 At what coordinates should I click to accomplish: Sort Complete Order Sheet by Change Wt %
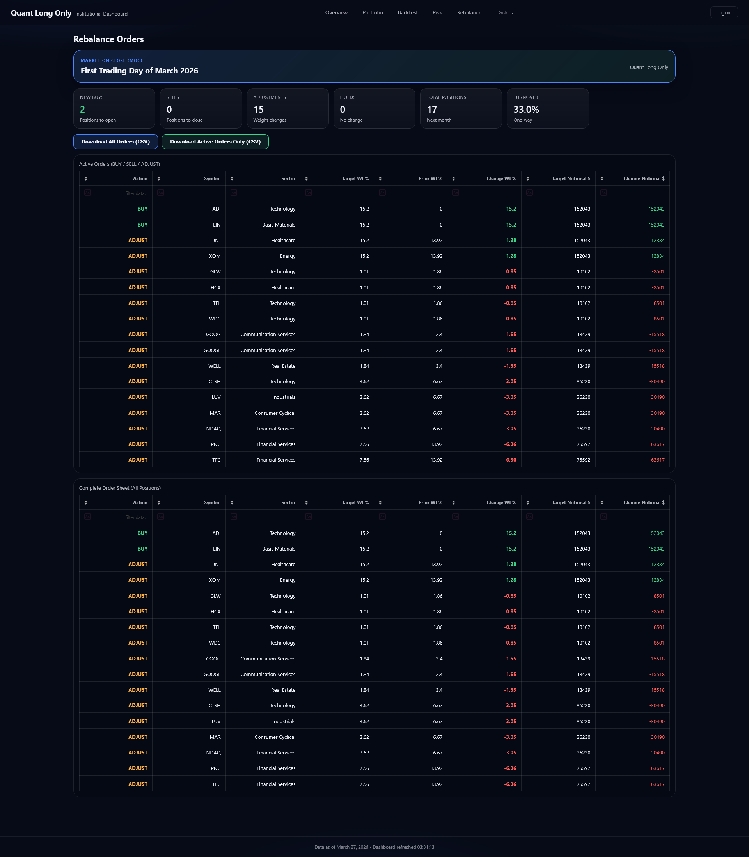coord(453,503)
